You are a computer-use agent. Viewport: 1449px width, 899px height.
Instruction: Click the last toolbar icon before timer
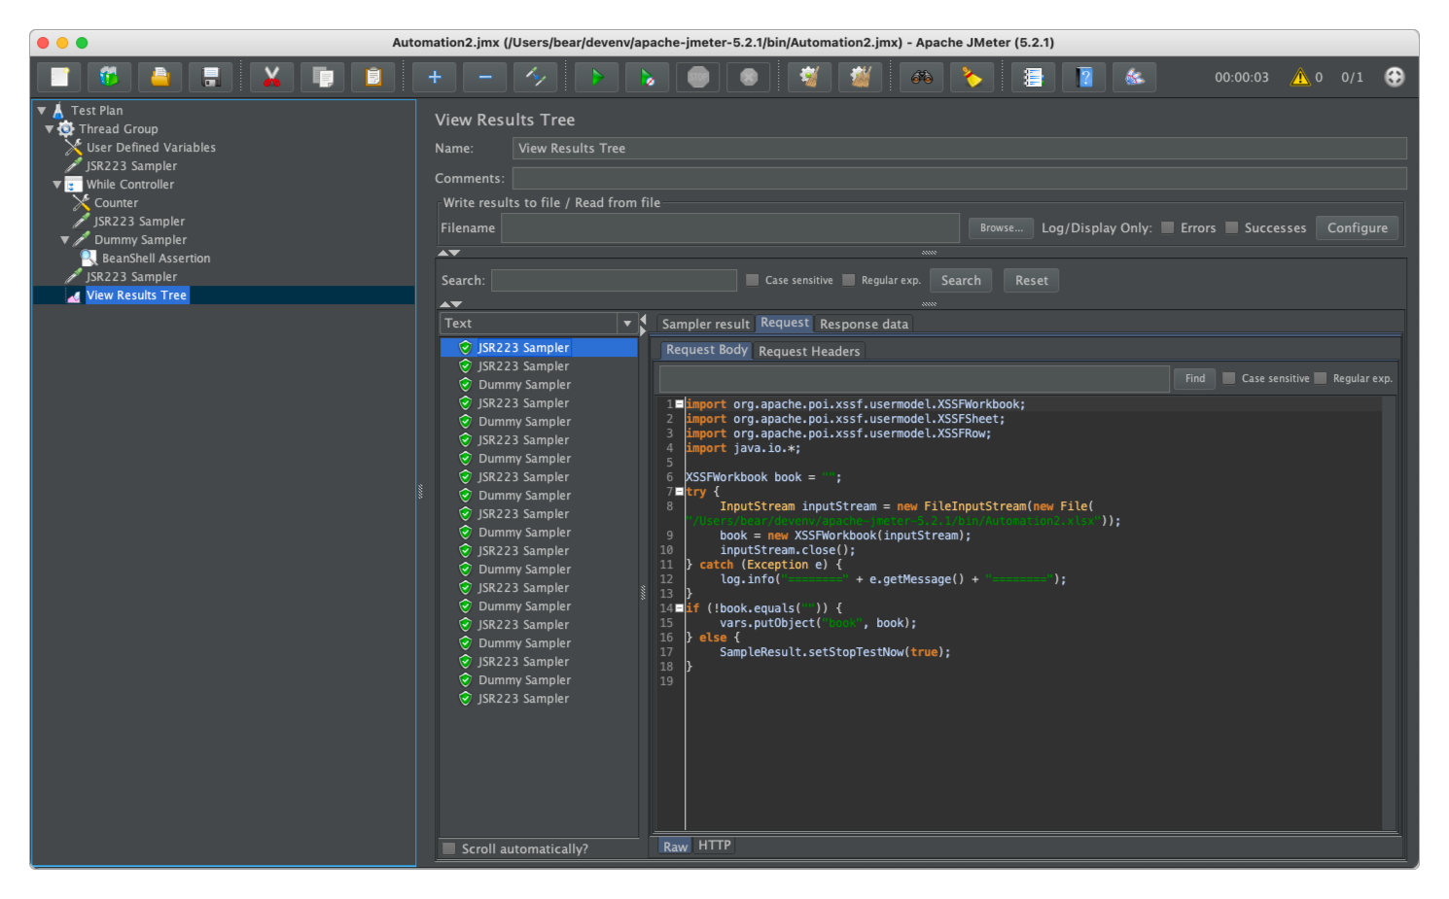click(x=1135, y=77)
